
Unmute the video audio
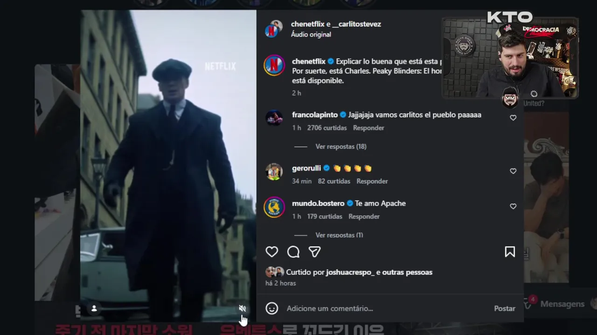(242, 308)
